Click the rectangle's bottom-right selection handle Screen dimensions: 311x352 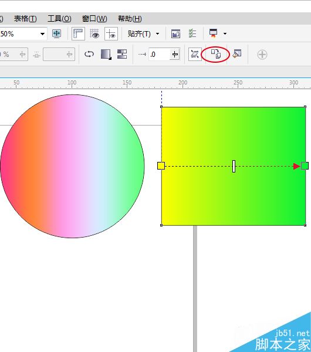pos(305,225)
